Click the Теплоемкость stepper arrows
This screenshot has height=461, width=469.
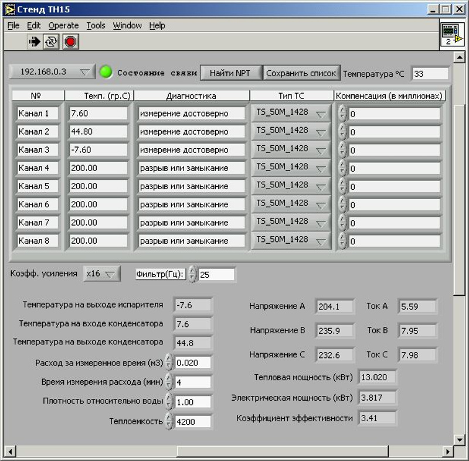169,421
